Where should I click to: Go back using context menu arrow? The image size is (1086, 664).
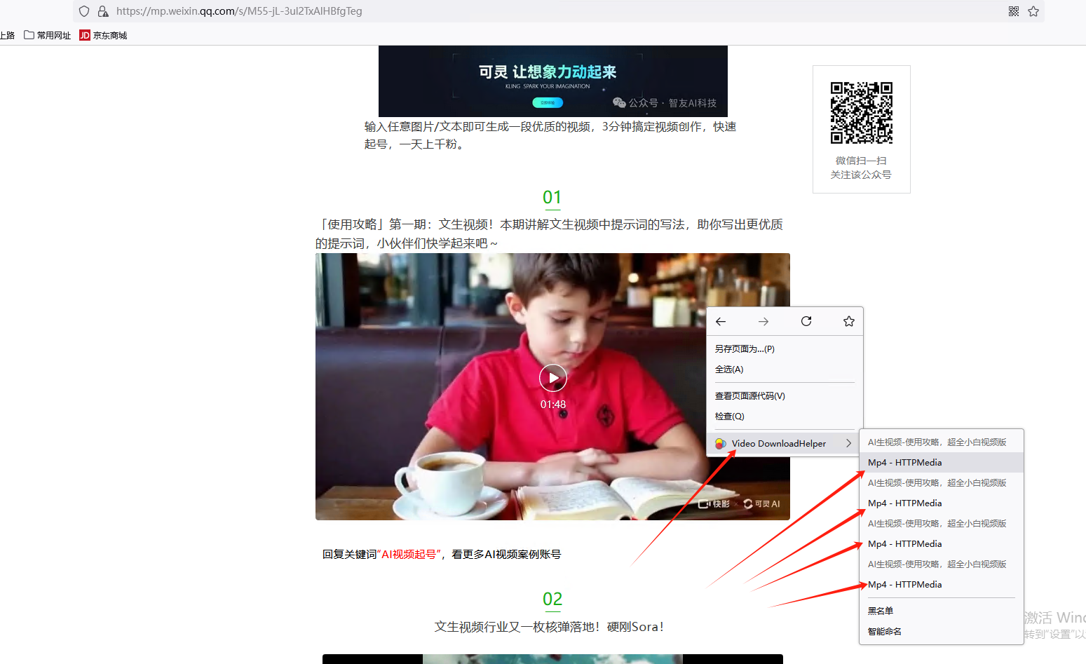tap(721, 321)
